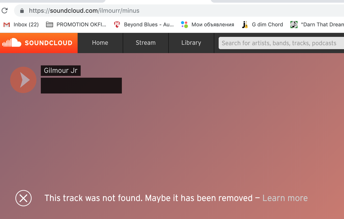Switch to the Stream tab
The height and width of the screenshot is (219, 344).
[x=146, y=43]
